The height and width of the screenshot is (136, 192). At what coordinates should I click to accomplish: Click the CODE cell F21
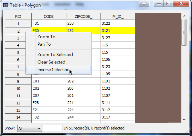49,110
